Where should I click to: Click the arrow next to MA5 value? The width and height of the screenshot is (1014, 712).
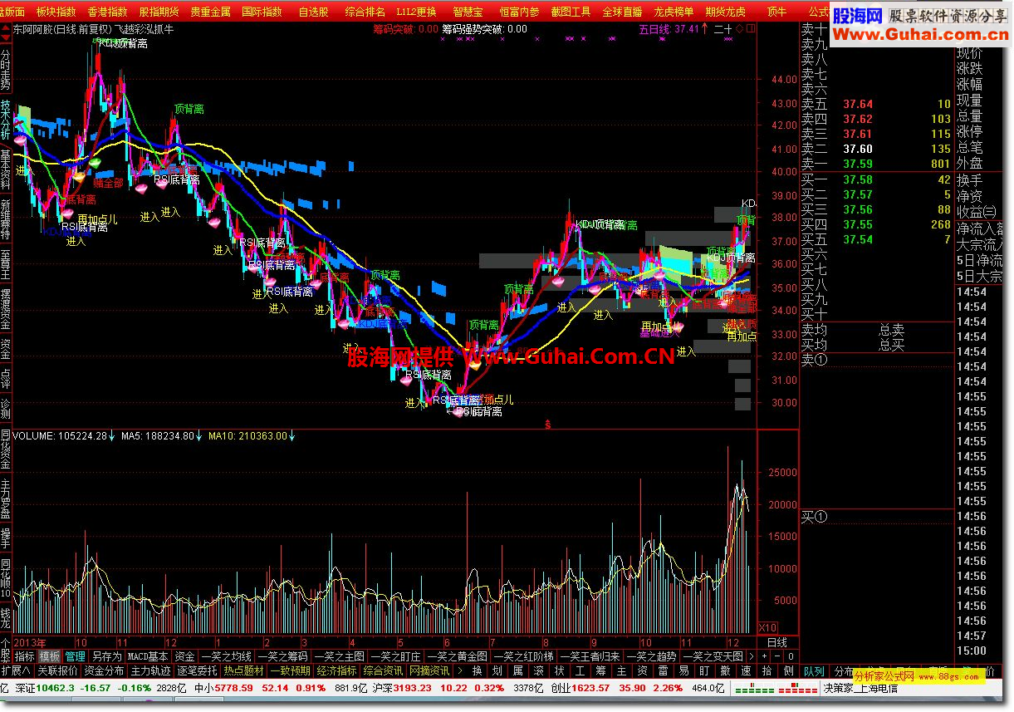(x=198, y=435)
